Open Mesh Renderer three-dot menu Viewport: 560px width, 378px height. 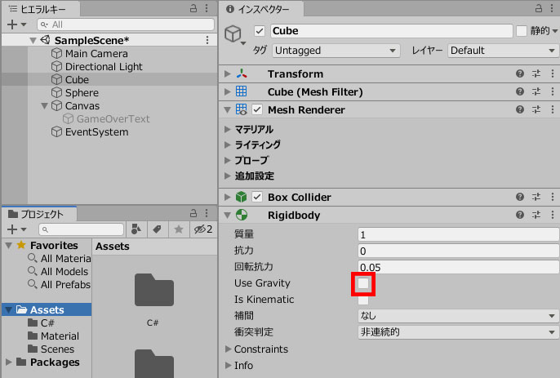553,109
